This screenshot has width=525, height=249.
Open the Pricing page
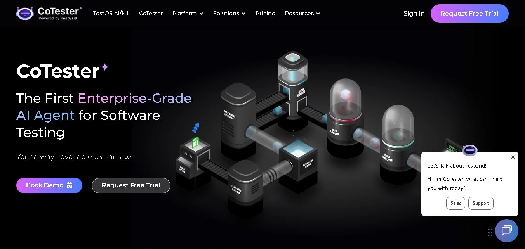[265, 13]
